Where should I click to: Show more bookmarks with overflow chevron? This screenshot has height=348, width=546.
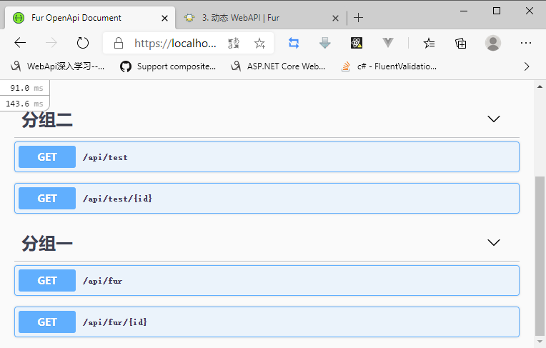[x=527, y=66]
